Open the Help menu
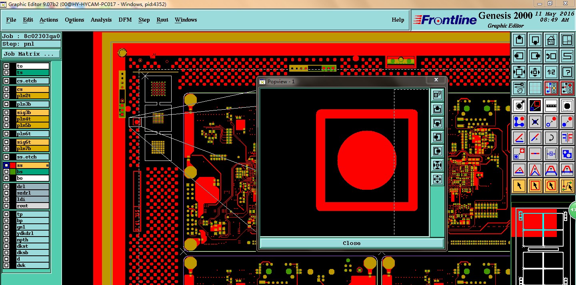This screenshot has height=285, width=576. [398, 20]
